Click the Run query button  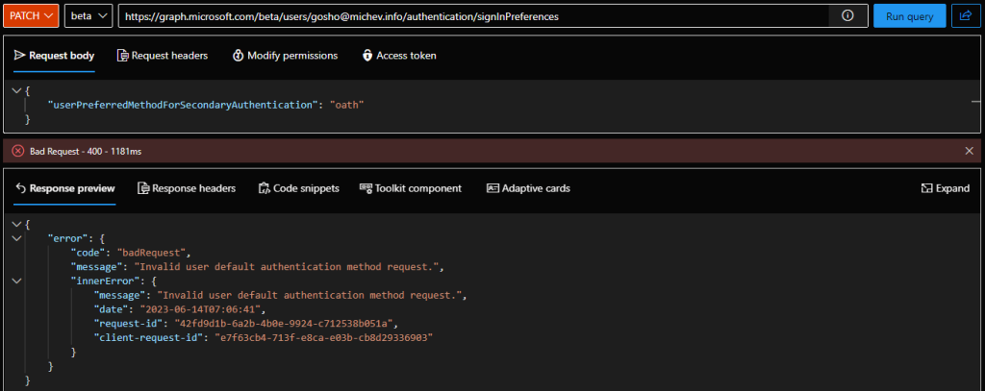point(909,16)
